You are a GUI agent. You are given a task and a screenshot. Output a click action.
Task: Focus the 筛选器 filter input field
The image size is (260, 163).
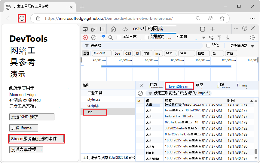coord(142,46)
